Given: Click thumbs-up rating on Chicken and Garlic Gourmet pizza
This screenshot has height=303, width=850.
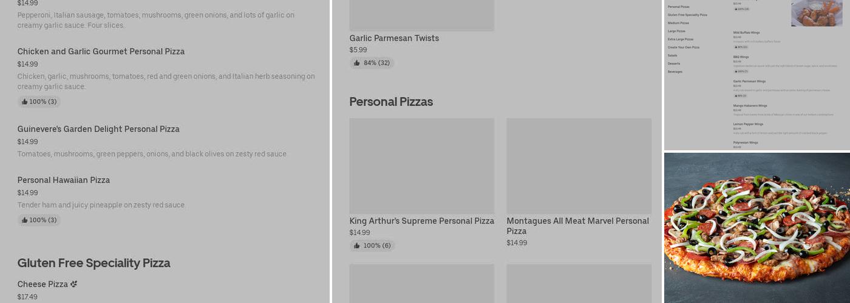Looking at the screenshot, I should (x=39, y=102).
